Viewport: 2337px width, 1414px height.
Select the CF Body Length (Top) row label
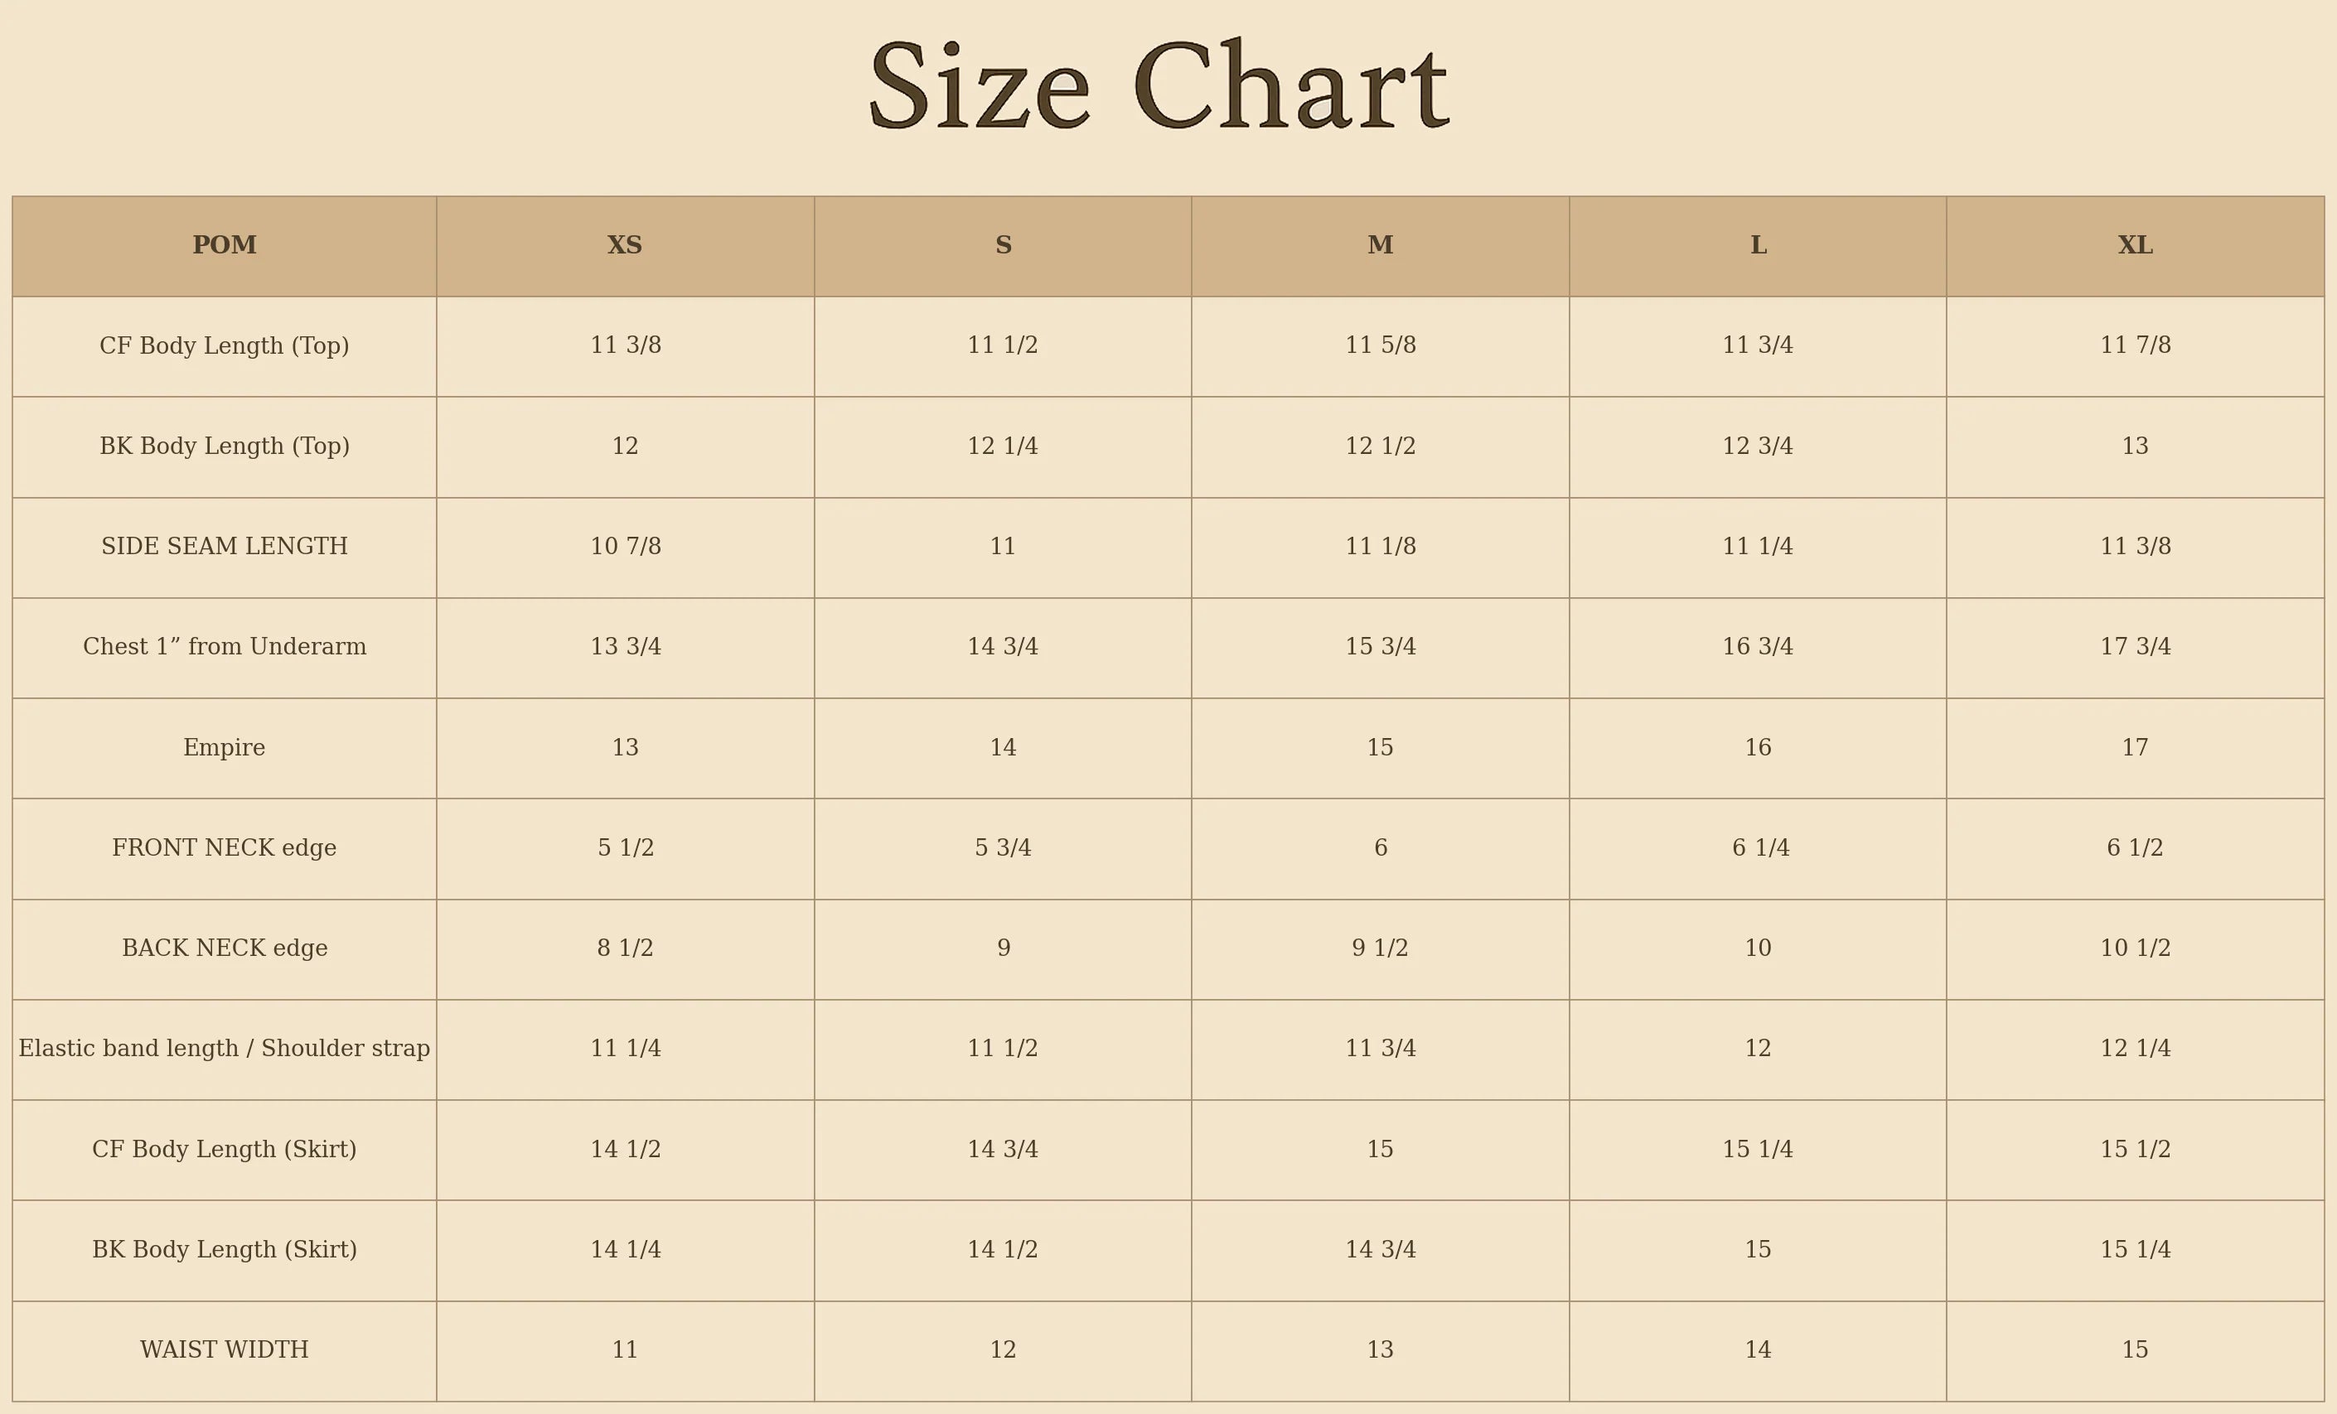click(x=224, y=346)
